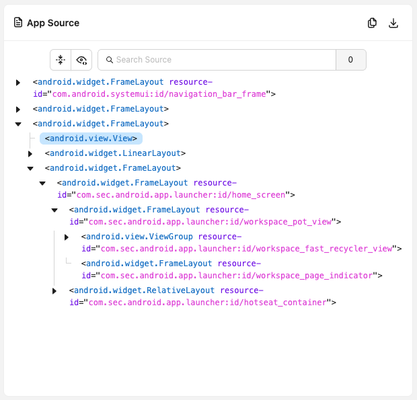Viewport: 417px width, 400px height.
Task: Click the Search Source input field
Action: [x=217, y=60]
